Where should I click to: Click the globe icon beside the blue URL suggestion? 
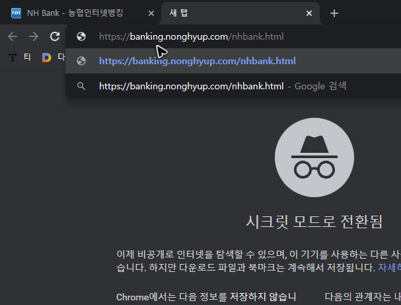point(81,61)
